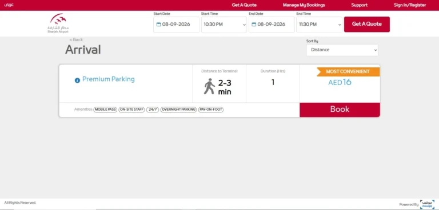Viewport: 439px width, 210px height.
Task: Go to Sign In/Register
Action: 410,5
